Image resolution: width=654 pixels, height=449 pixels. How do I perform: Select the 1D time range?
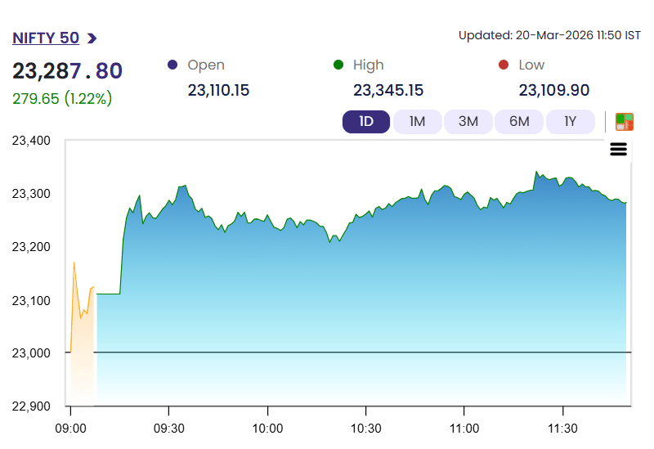click(365, 122)
